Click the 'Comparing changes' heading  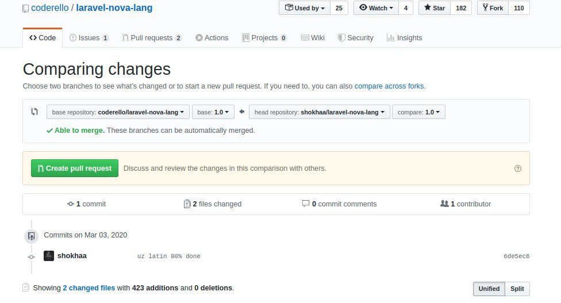(97, 69)
